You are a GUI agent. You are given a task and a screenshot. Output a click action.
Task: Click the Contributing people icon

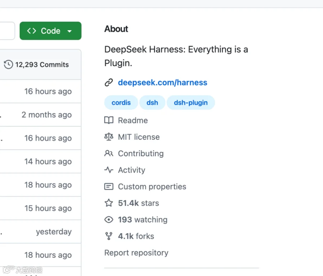pyautogui.click(x=109, y=153)
